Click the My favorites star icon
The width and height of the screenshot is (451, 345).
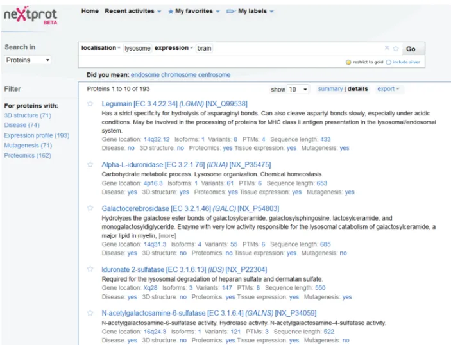(x=171, y=12)
